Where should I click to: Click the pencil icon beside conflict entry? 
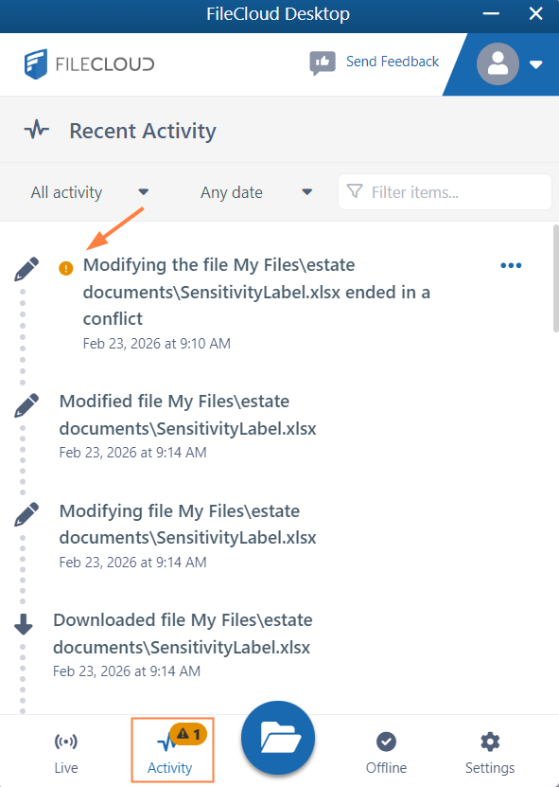click(x=26, y=269)
